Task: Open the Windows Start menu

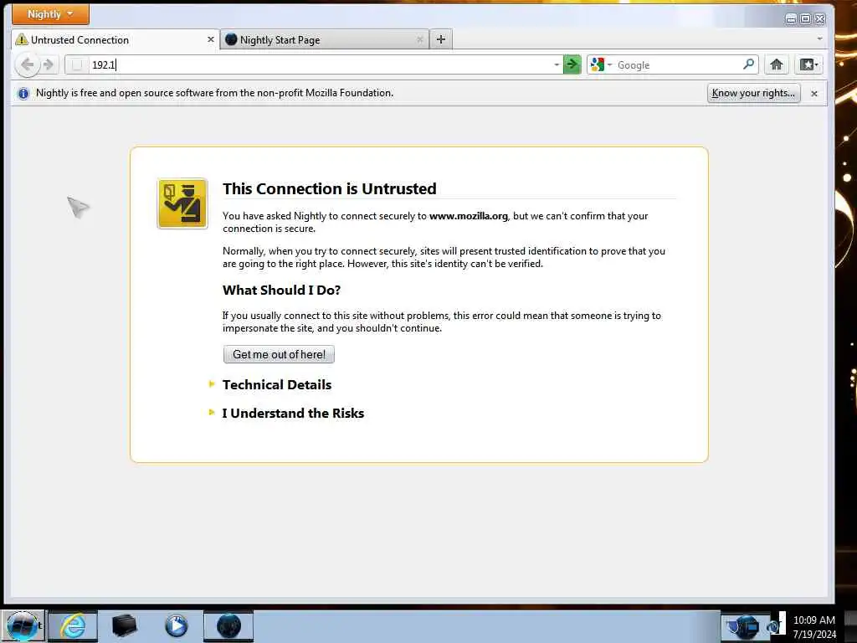Action: pyautogui.click(x=23, y=626)
